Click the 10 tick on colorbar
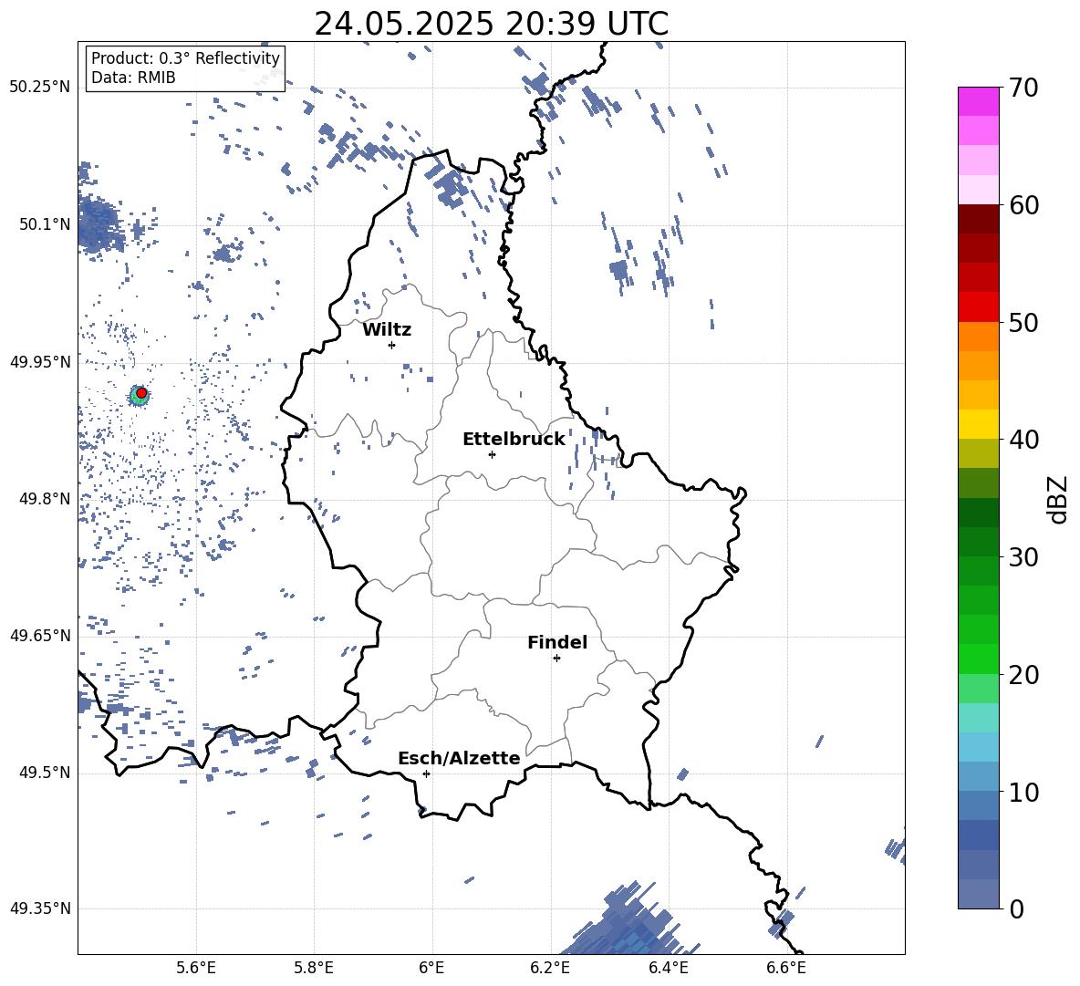Screen dimensions: 1080x986 pos(1023,792)
